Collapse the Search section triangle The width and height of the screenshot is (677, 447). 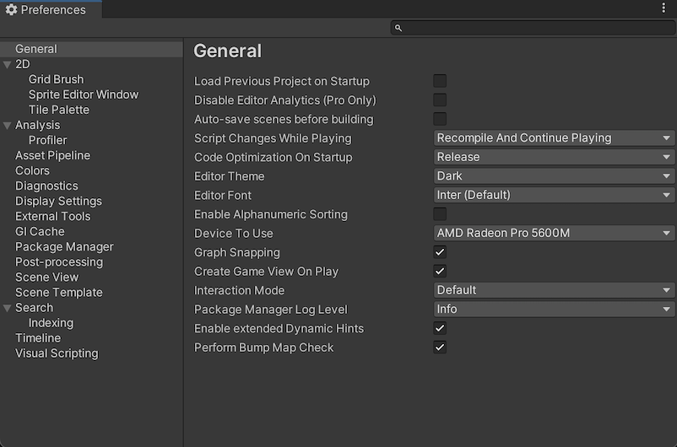(x=8, y=308)
